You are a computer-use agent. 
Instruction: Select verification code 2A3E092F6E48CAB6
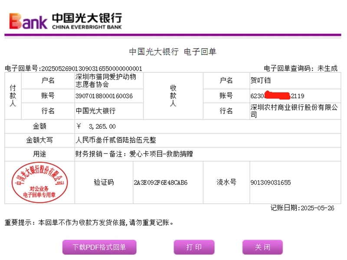(x=160, y=182)
